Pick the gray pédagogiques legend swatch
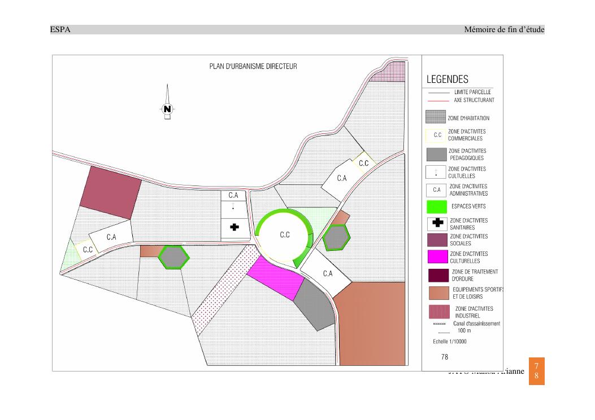Screen dimensions: 595x420 pyautogui.click(x=436, y=154)
